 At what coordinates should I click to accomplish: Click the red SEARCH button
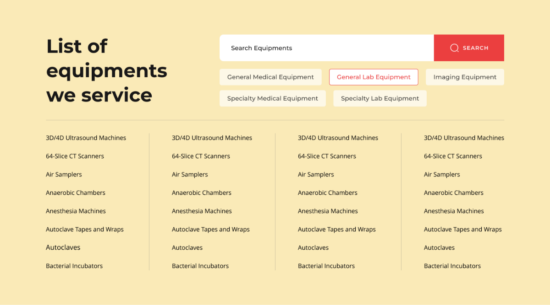469,48
